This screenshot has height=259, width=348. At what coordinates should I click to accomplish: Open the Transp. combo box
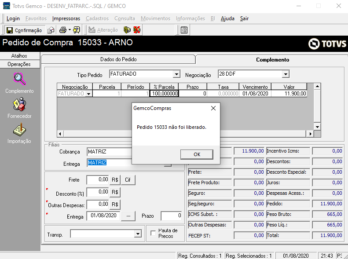click(106, 234)
